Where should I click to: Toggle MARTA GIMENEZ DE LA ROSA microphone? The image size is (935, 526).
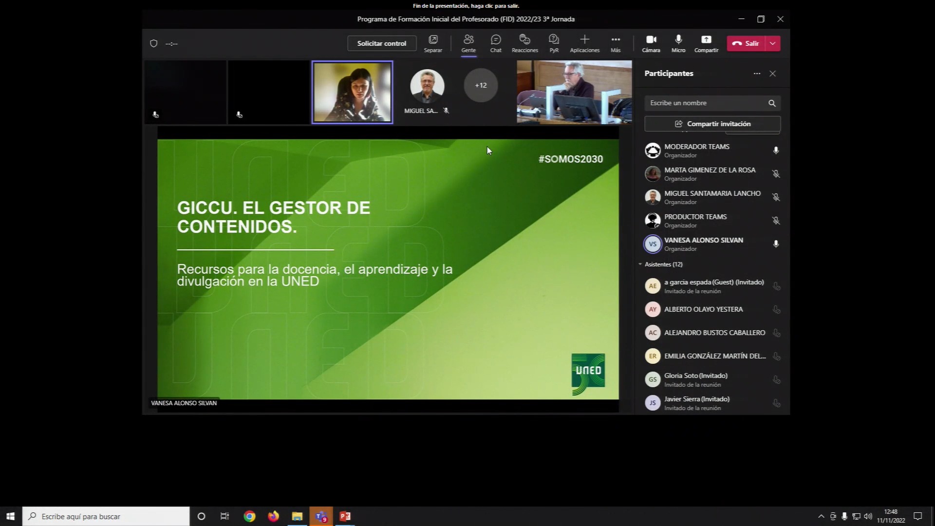[x=776, y=174]
